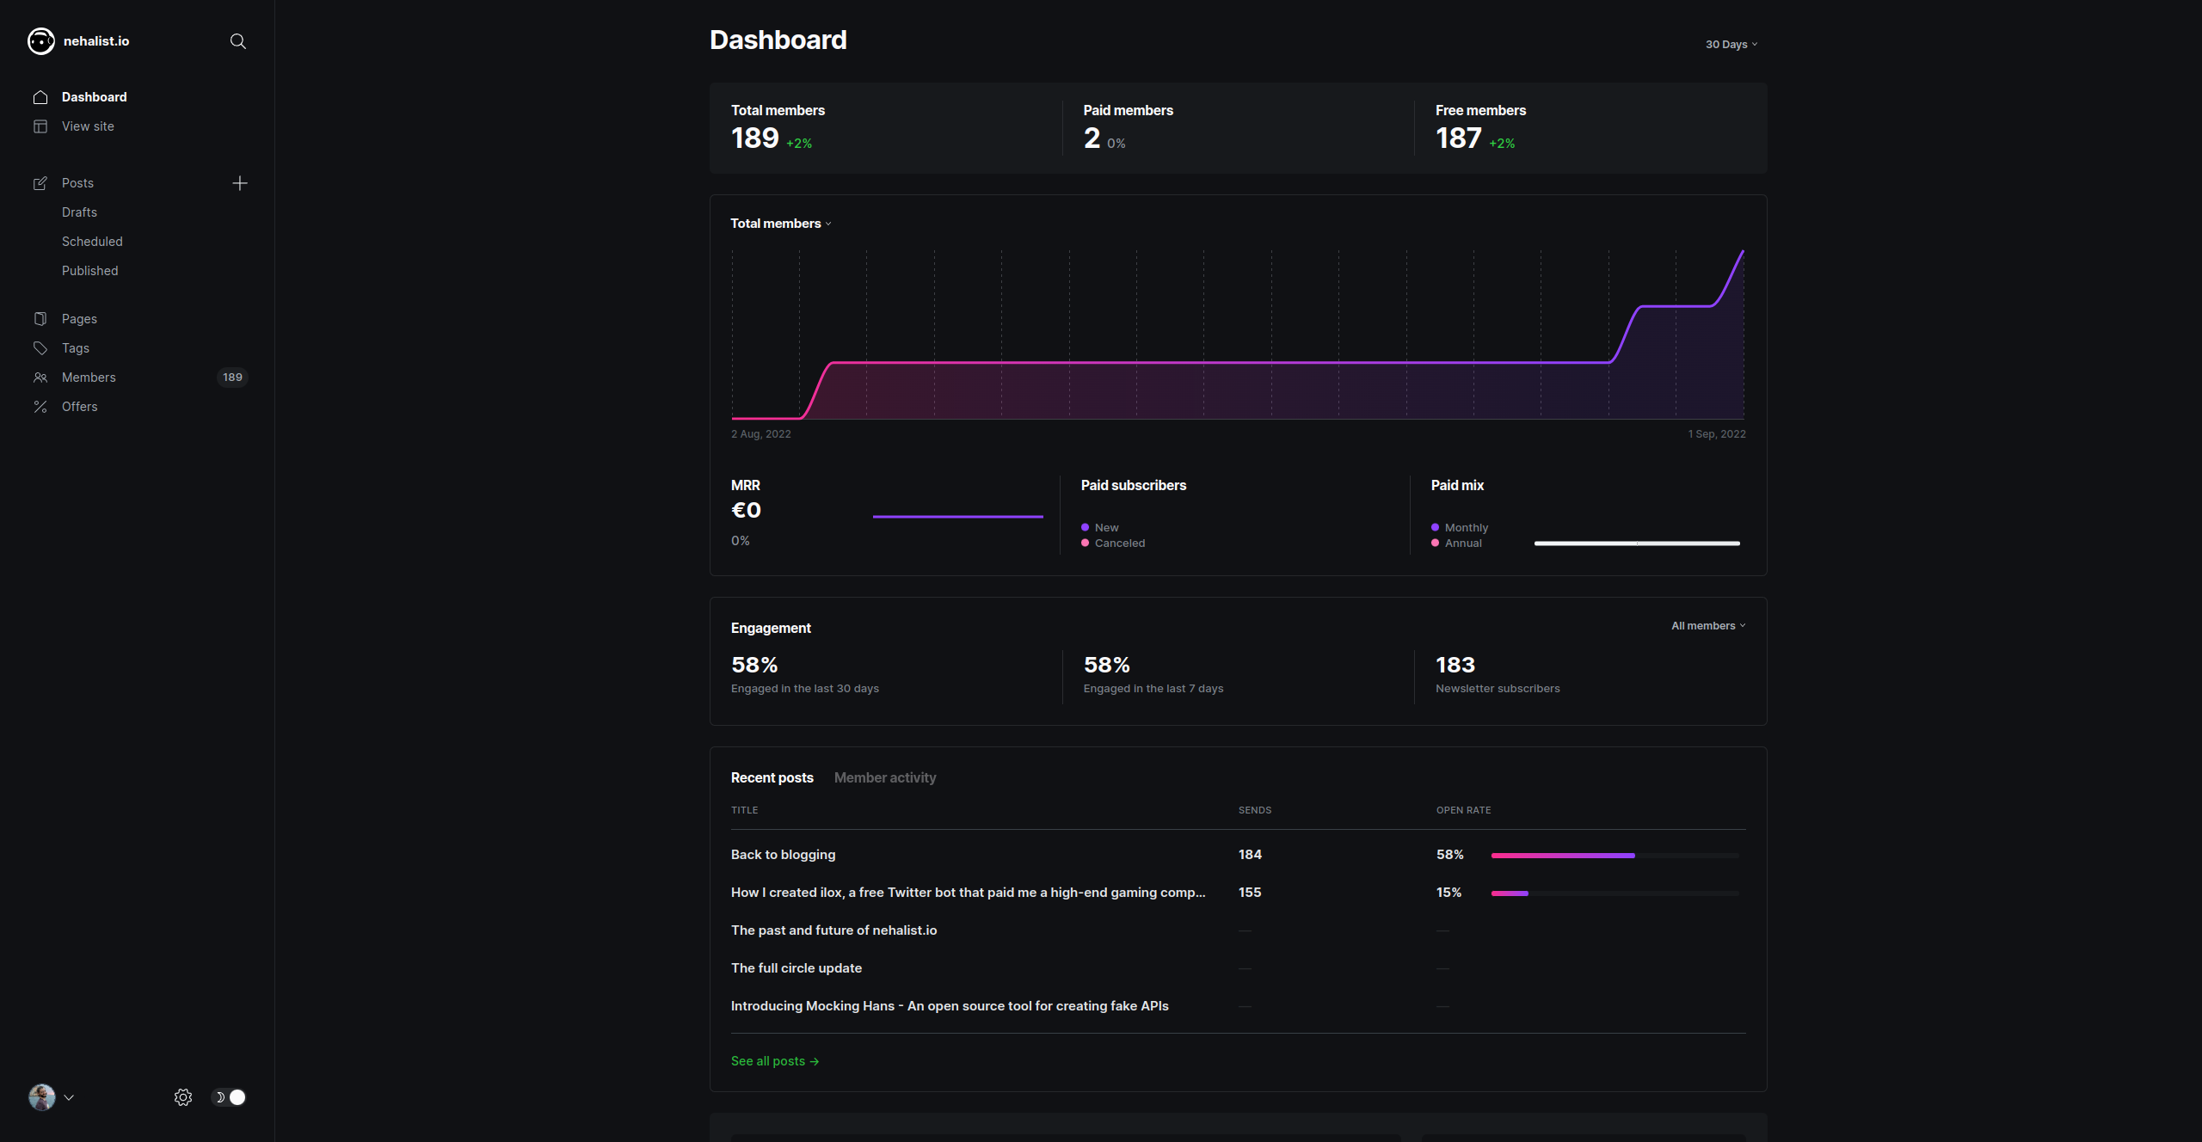Open View site menu item
2202x1142 pixels.
click(x=88, y=126)
